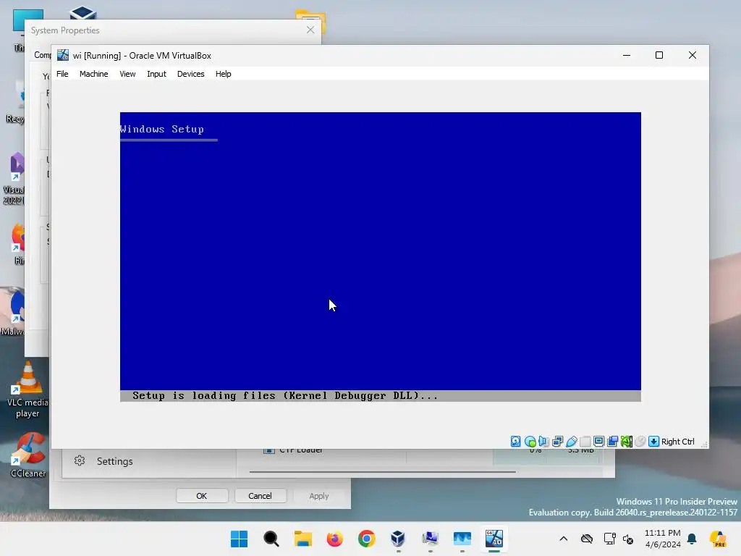Viewport: 741px width, 556px height.
Task: Click the greyed Apply button in System Properties
Action: pyautogui.click(x=319, y=496)
